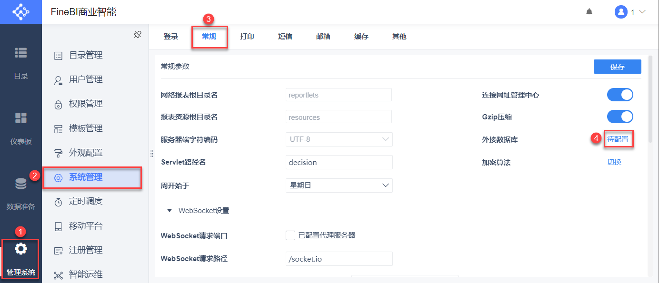Open 数据准备 (Data Preparation) panel
The width and height of the screenshot is (659, 283).
pos(21,195)
